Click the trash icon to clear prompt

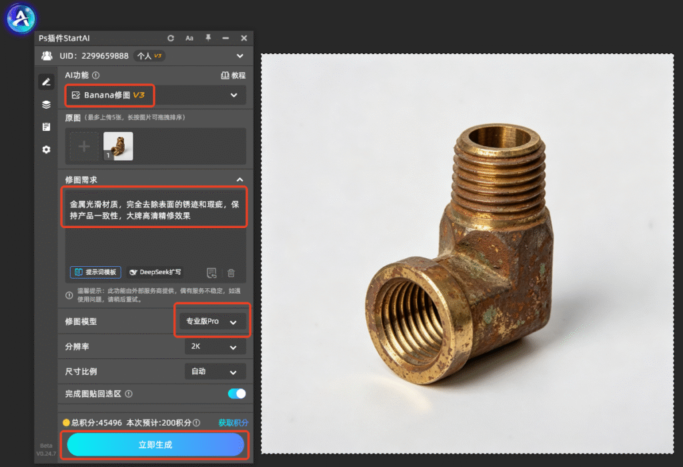(x=231, y=273)
